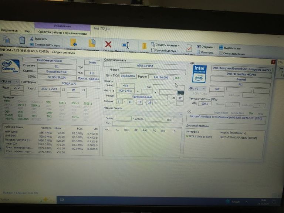
Task: Click the Intel Celeron logo
Action: tap(10, 66)
